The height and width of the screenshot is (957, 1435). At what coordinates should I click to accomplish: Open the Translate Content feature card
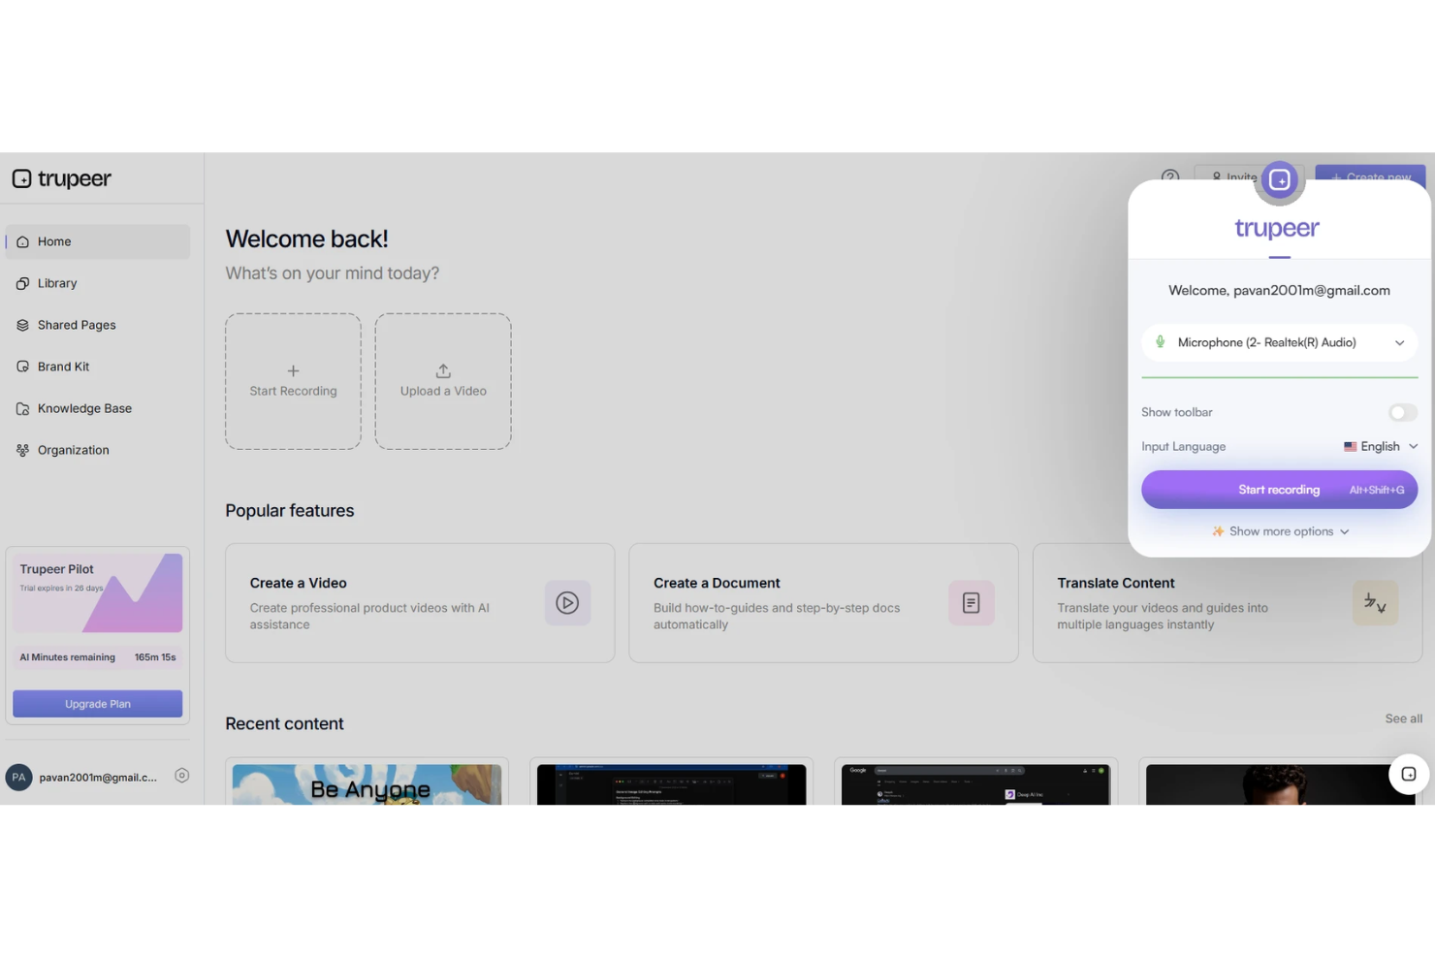1228,603
